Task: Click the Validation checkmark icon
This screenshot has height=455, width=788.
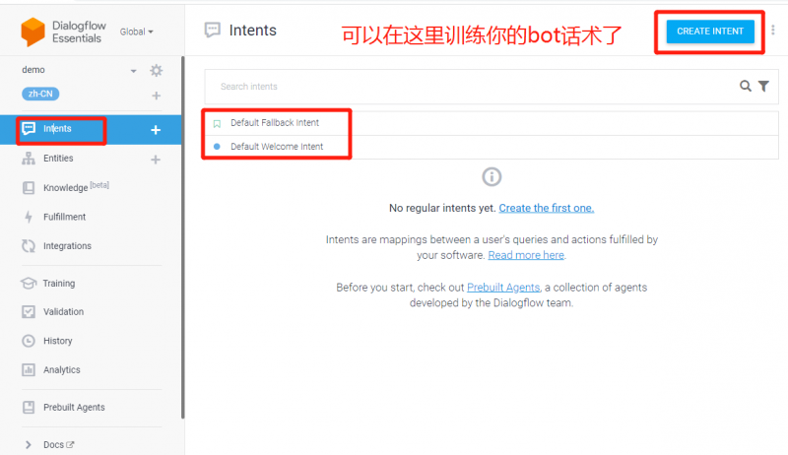Action: (x=29, y=312)
